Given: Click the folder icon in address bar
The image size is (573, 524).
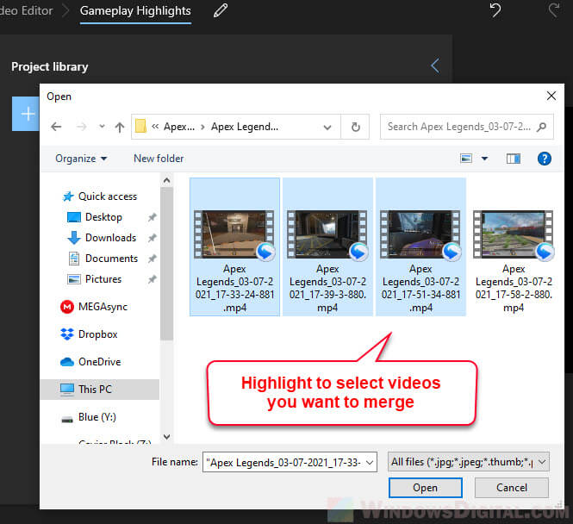Looking at the screenshot, I should [x=140, y=127].
